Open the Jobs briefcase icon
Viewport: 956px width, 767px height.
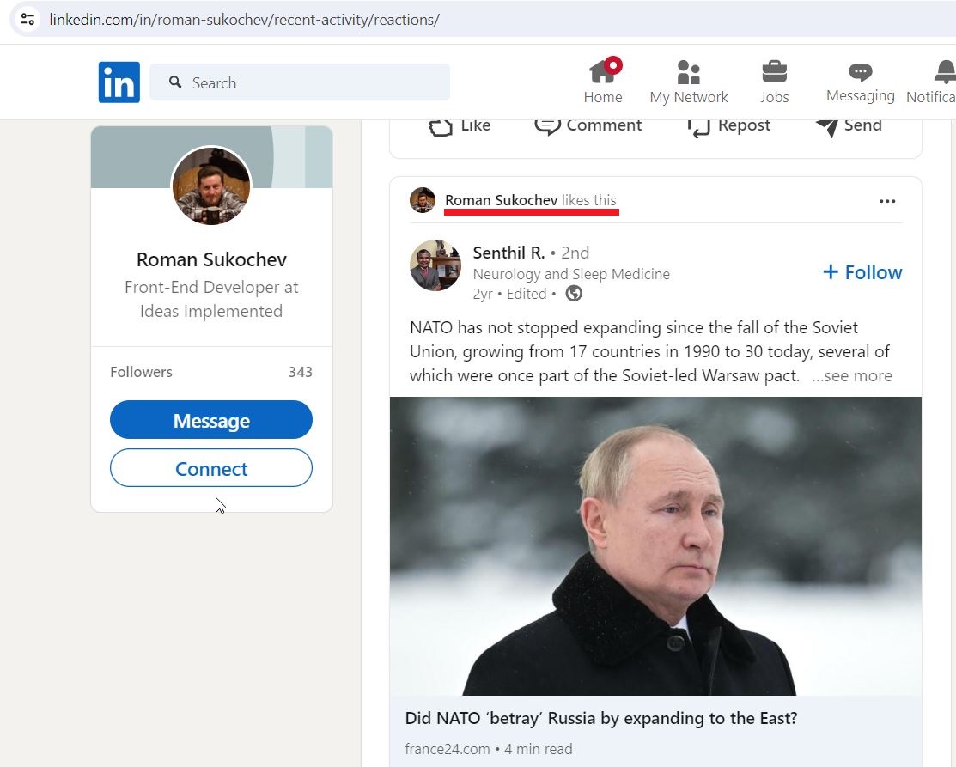tap(774, 72)
